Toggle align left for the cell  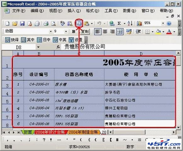pos(98,32)
